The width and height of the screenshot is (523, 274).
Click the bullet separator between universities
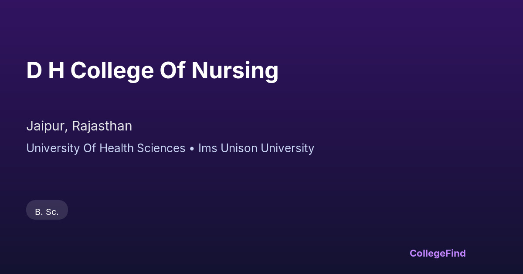coord(192,149)
